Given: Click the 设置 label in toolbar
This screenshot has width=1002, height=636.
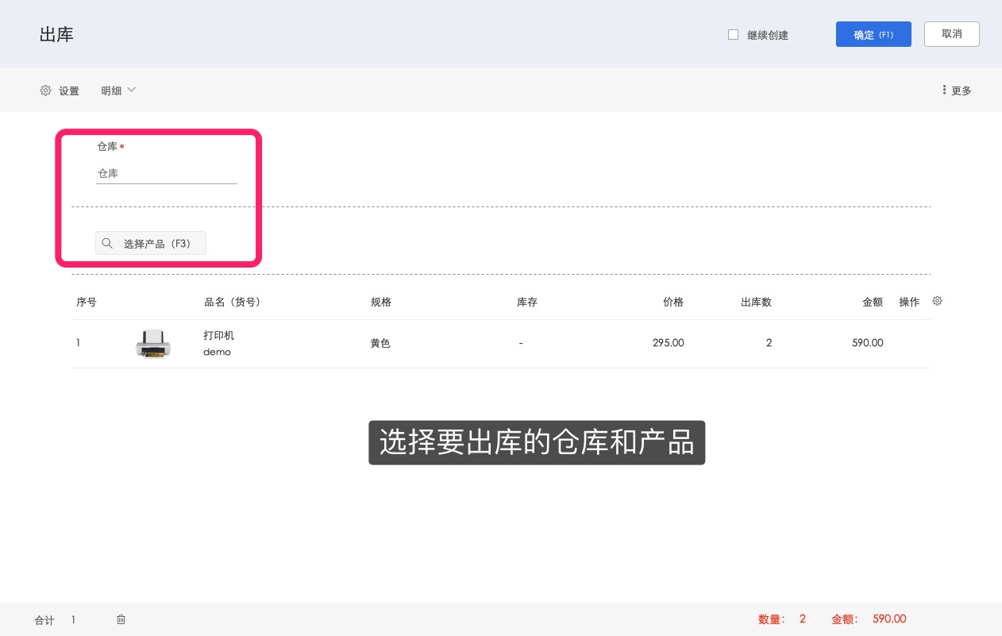Looking at the screenshot, I should click(x=69, y=91).
